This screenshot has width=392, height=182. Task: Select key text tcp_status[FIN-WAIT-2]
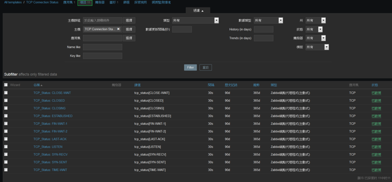[150, 131]
